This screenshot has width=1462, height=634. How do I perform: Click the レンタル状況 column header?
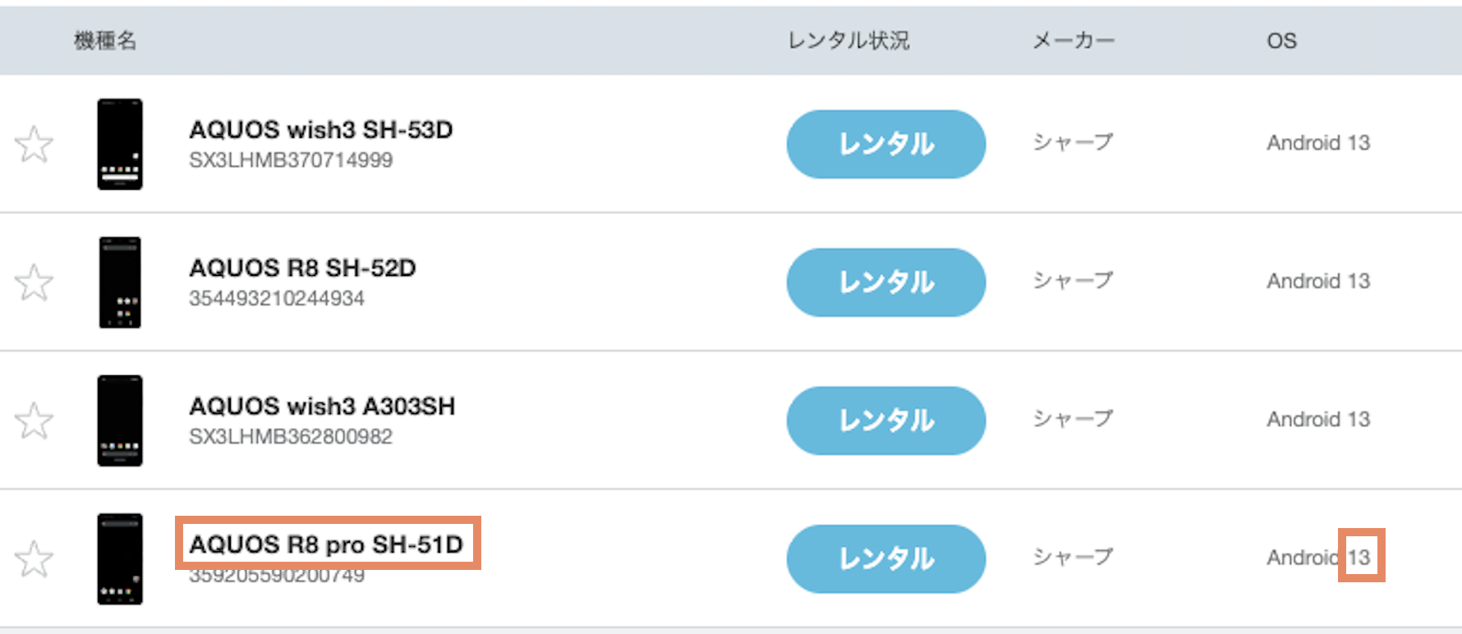(x=848, y=40)
